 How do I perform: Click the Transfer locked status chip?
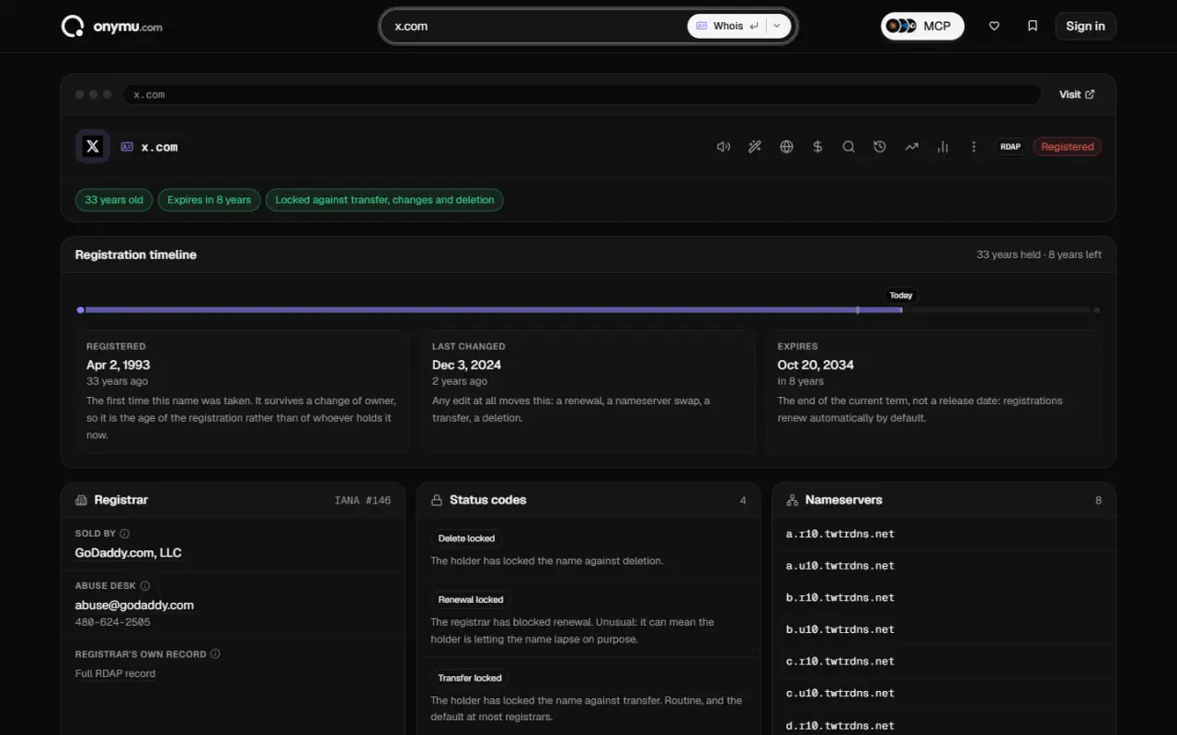click(x=470, y=678)
